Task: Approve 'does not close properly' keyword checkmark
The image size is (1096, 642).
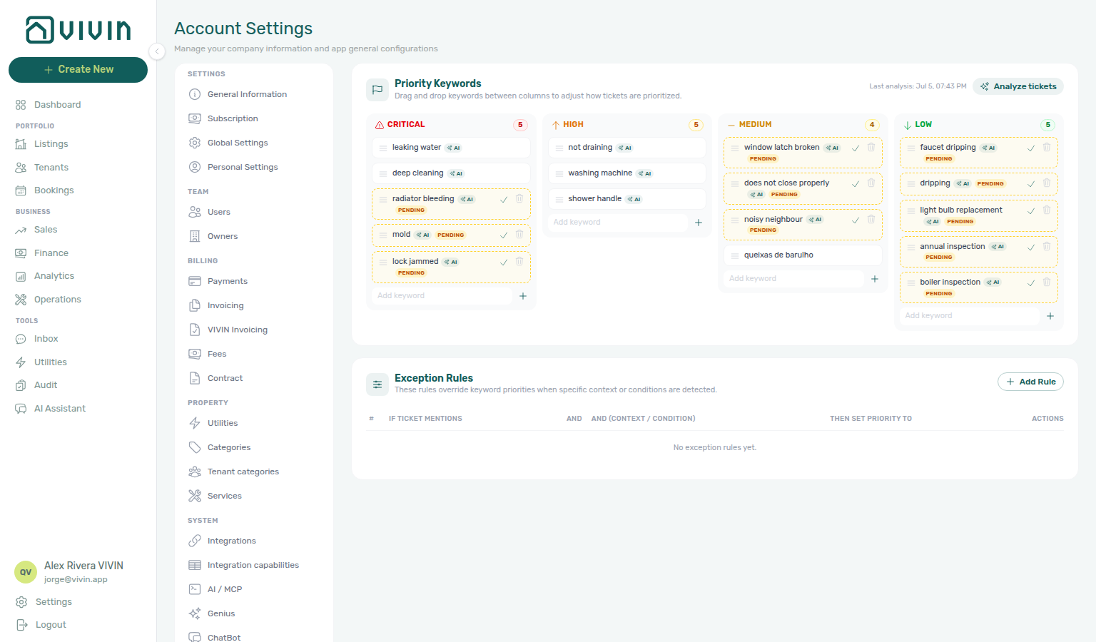Action: click(856, 184)
